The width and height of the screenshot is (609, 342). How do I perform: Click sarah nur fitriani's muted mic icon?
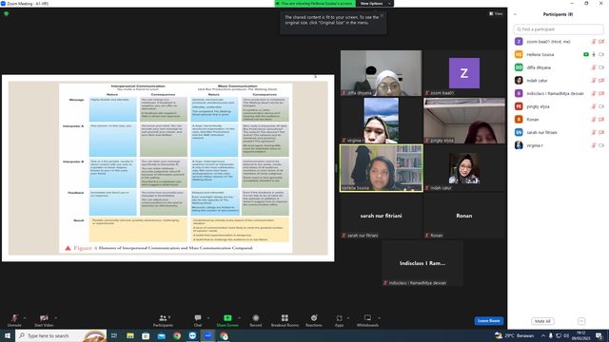point(594,132)
